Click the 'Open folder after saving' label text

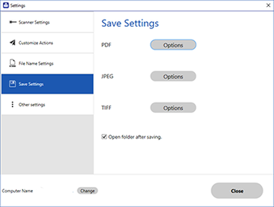point(135,137)
